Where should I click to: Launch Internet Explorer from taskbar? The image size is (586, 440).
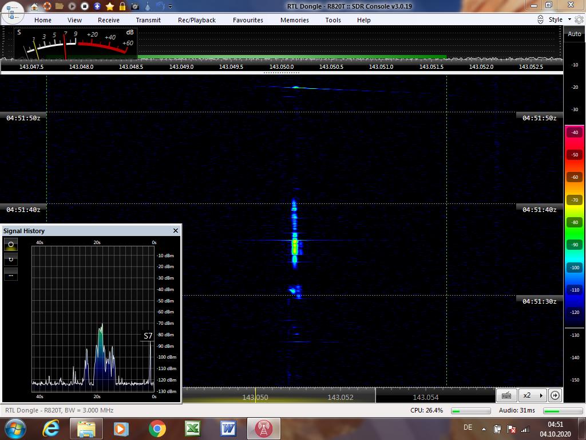tap(51, 429)
